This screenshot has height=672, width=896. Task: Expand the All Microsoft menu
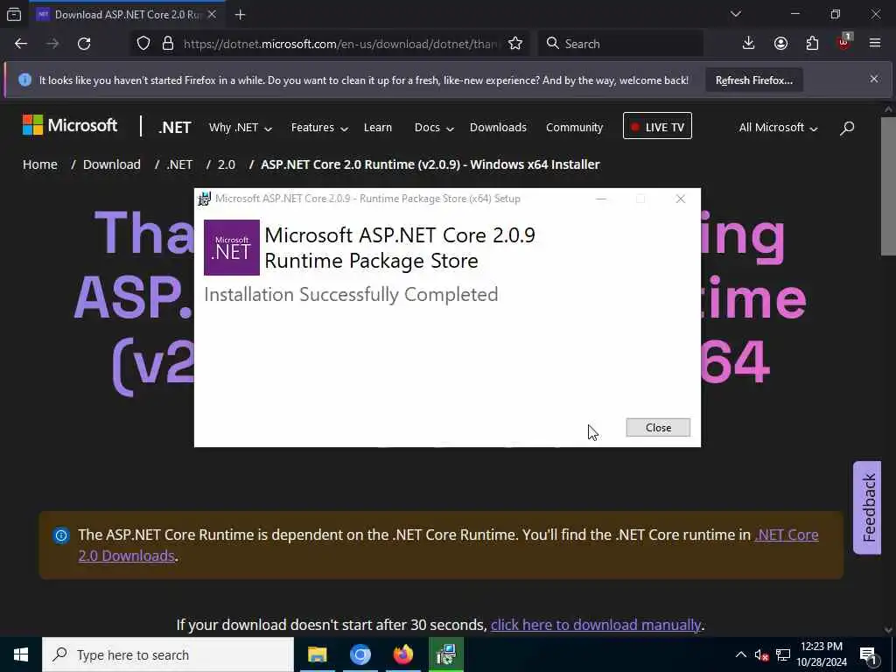tap(778, 128)
